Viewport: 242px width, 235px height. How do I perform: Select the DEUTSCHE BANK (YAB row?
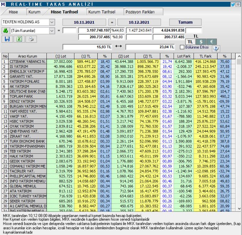pos(119,92)
